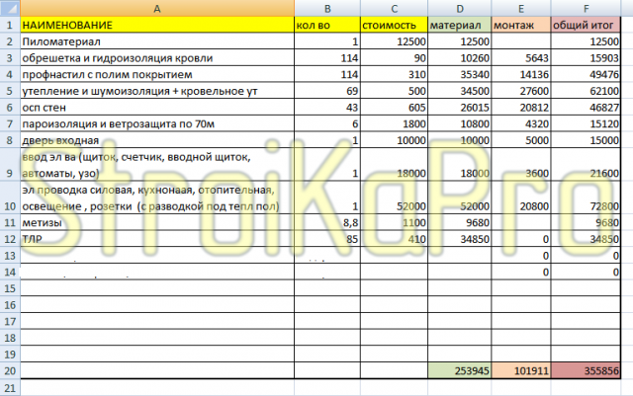This screenshot has height=396, width=633.
Task: Select column C header
Action: 394,8
